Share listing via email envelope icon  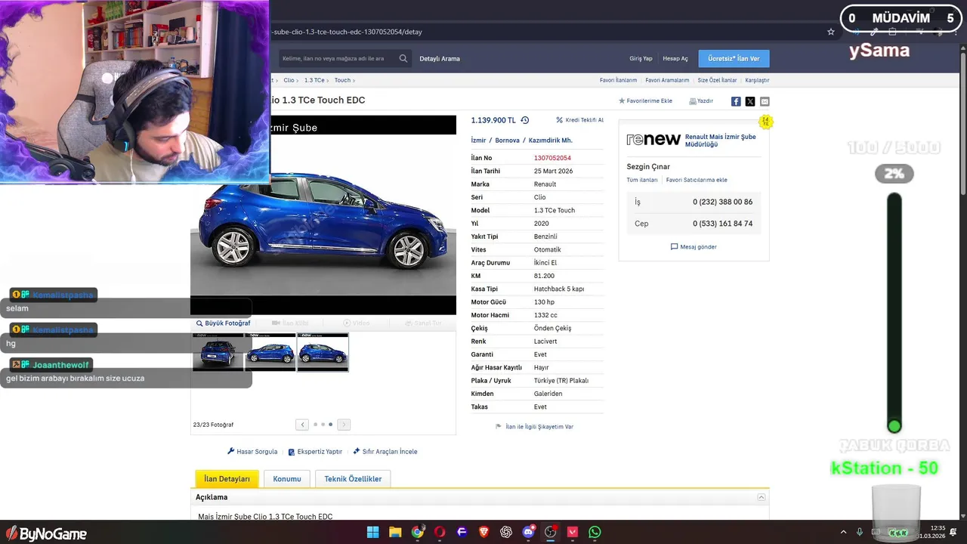(x=765, y=101)
